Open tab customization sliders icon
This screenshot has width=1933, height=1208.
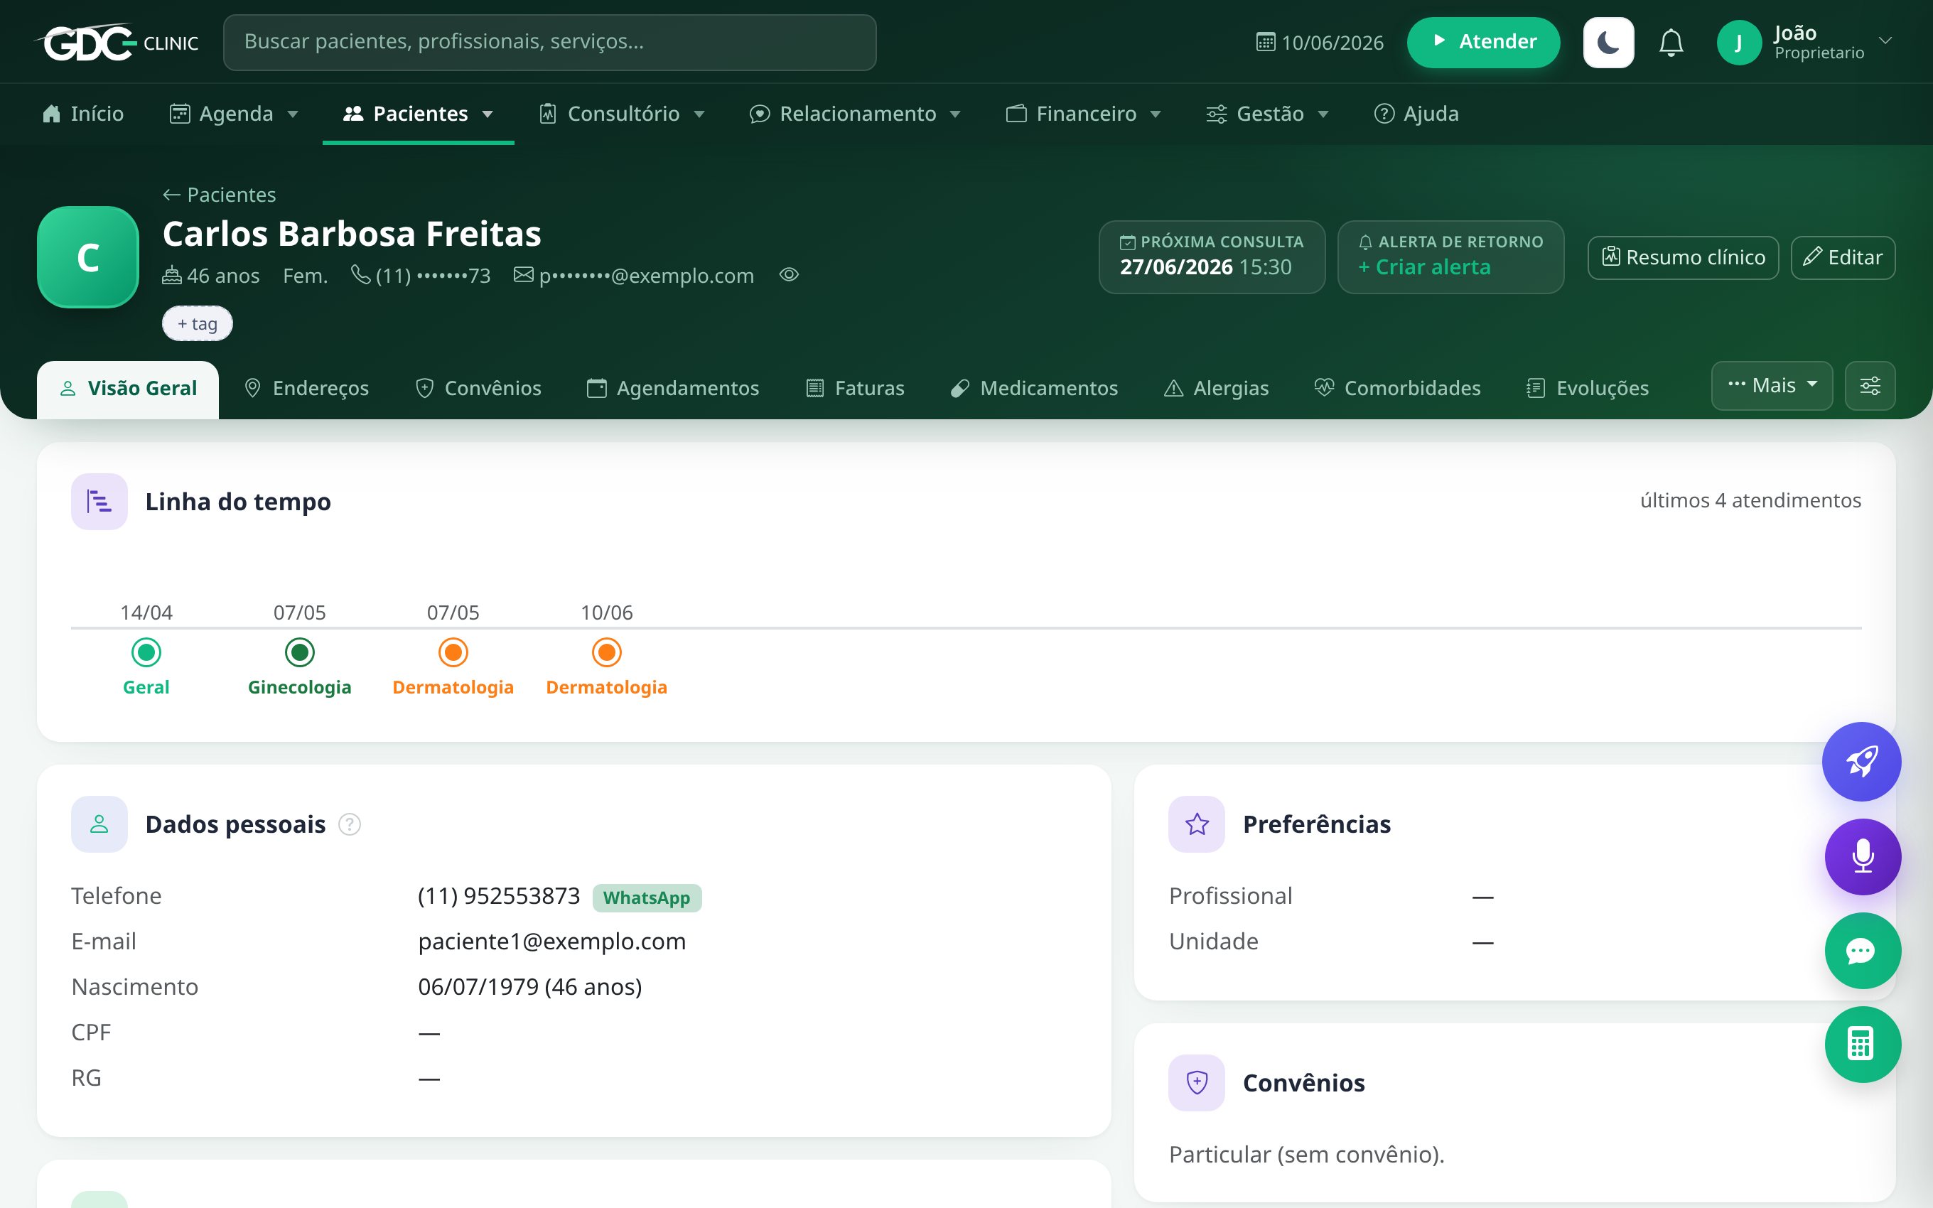click(x=1870, y=386)
